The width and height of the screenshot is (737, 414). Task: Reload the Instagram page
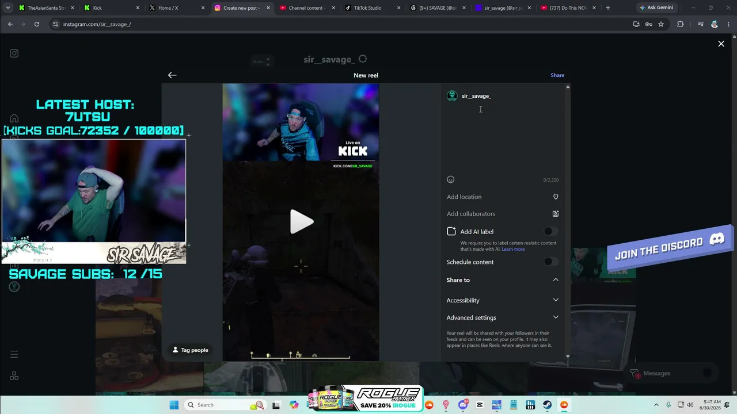[37, 24]
